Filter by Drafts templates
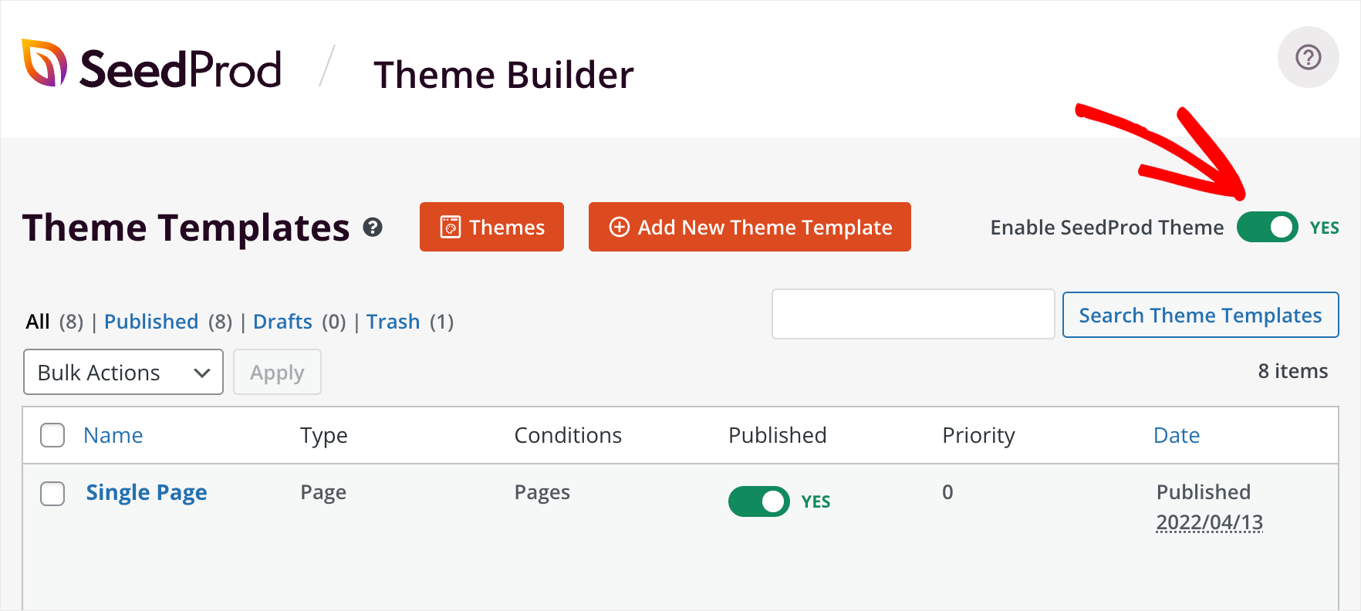This screenshot has height=611, width=1361. [x=282, y=321]
